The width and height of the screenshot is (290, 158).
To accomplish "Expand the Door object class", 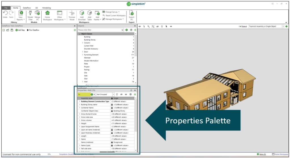I will coord(82,52).
